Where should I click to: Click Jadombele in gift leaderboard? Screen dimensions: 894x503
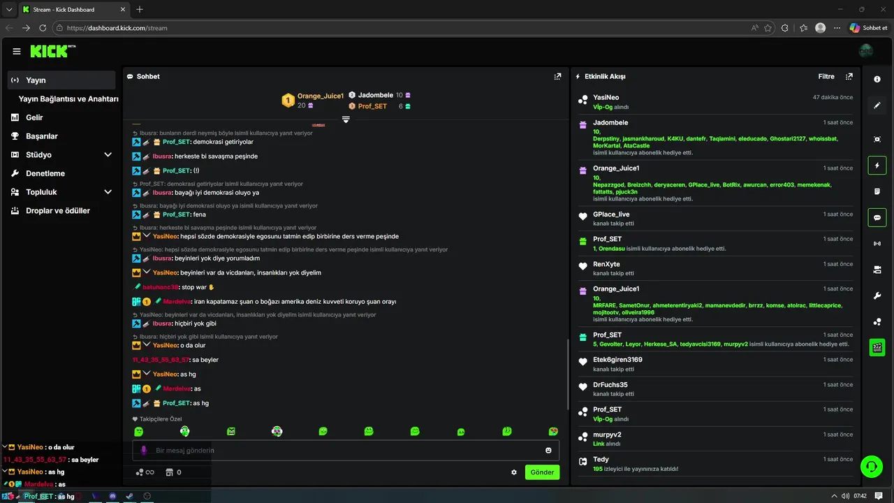375,95
